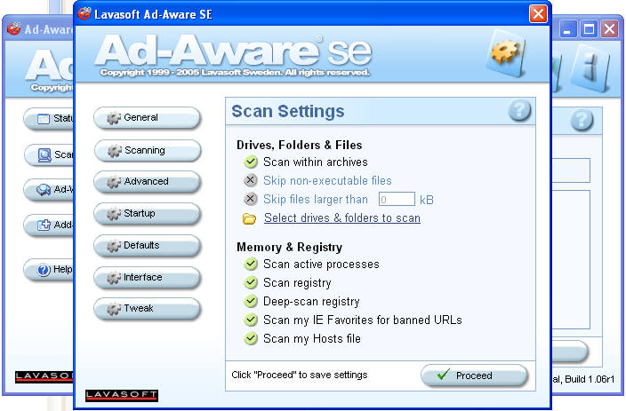This screenshot has width=626, height=411.
Task: Click the yellow folder icon beside drive selection
Action: tap(250, 218)
